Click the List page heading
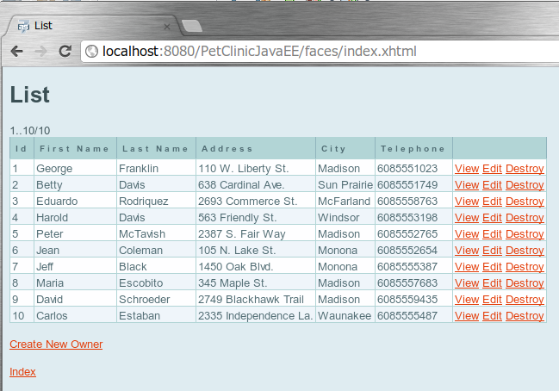This screenshot has width=559, height=391. coord(30,95)
